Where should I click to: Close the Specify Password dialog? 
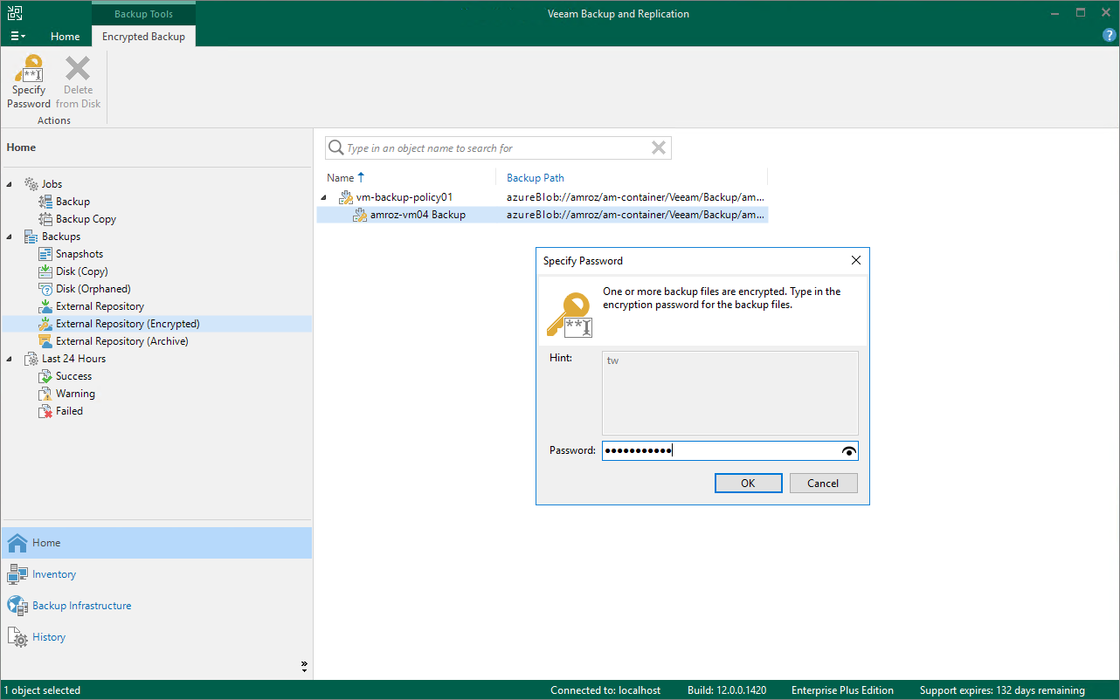click(855, 261)
